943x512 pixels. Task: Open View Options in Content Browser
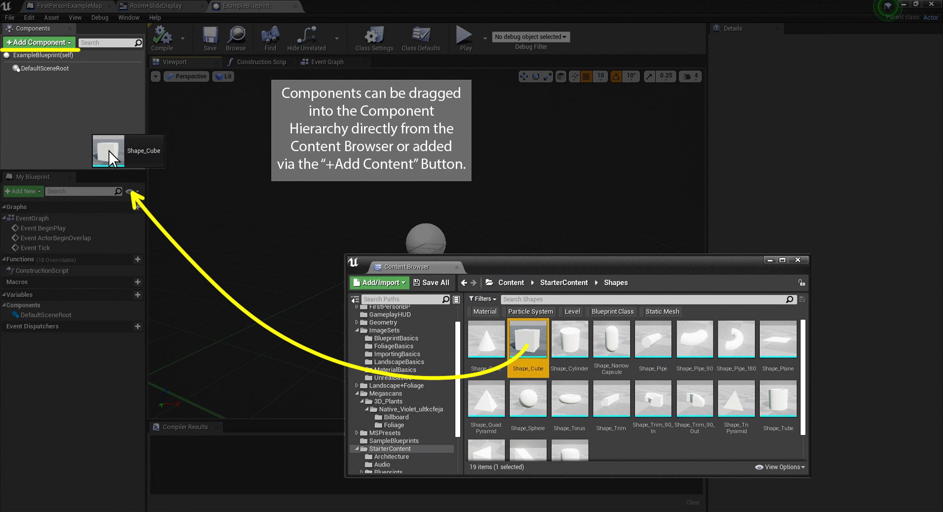[780, 467]
